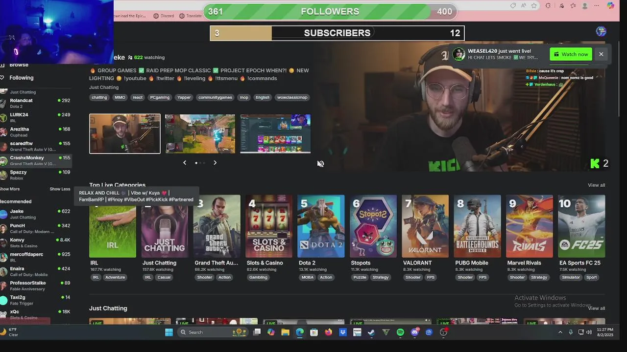Viewport: 627px width, 352px height.
Task: Click Gambling tag under Slots & Casino
Action: pyautogui.click(x=258, y=277)
